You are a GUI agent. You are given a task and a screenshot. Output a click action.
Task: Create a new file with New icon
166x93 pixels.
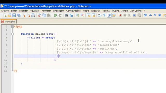click(x=5, y=16)
